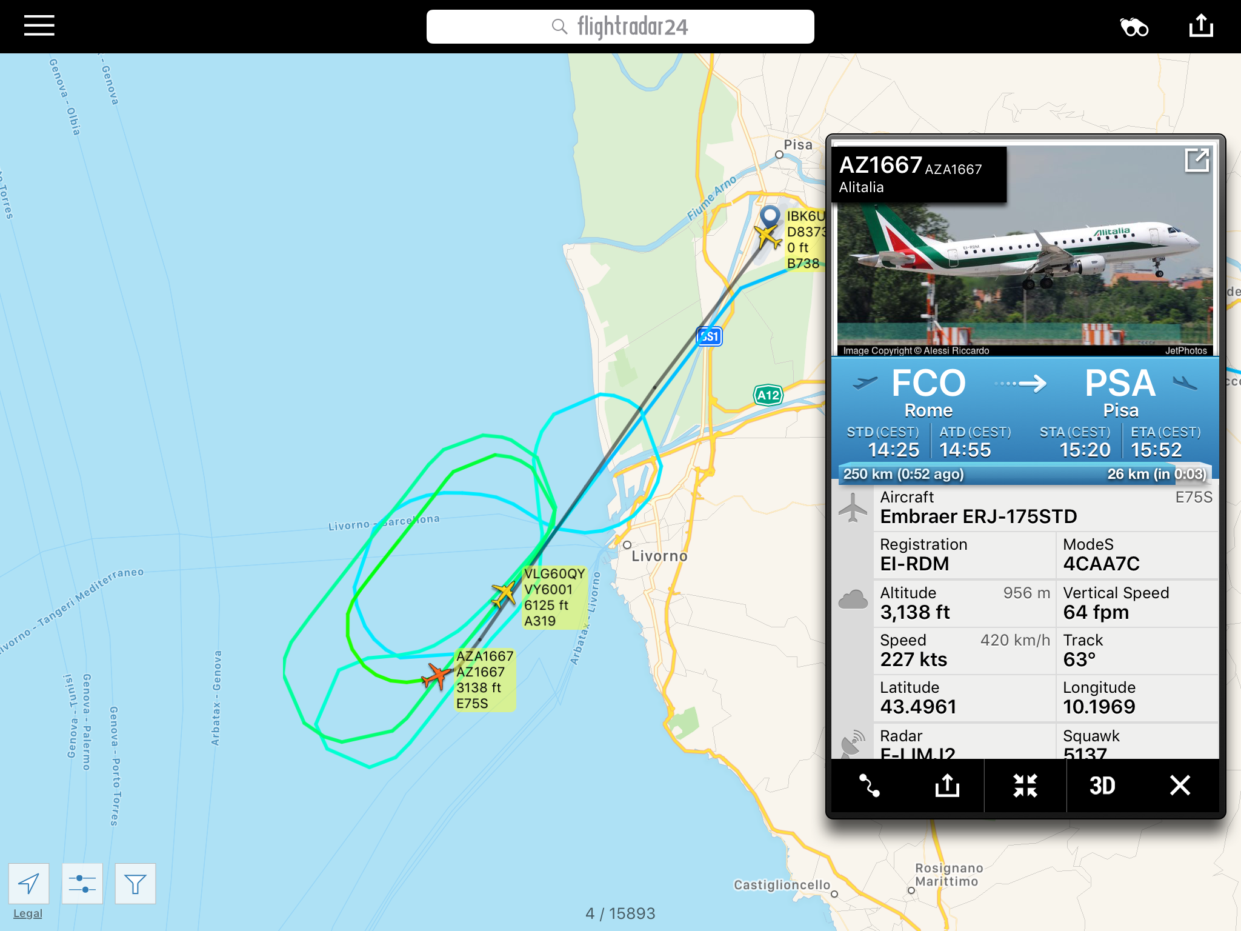This screenshot has width=1241, height=931.
Task: Select the orange AZA1667 aircraft on map
Action: point(436,676)
